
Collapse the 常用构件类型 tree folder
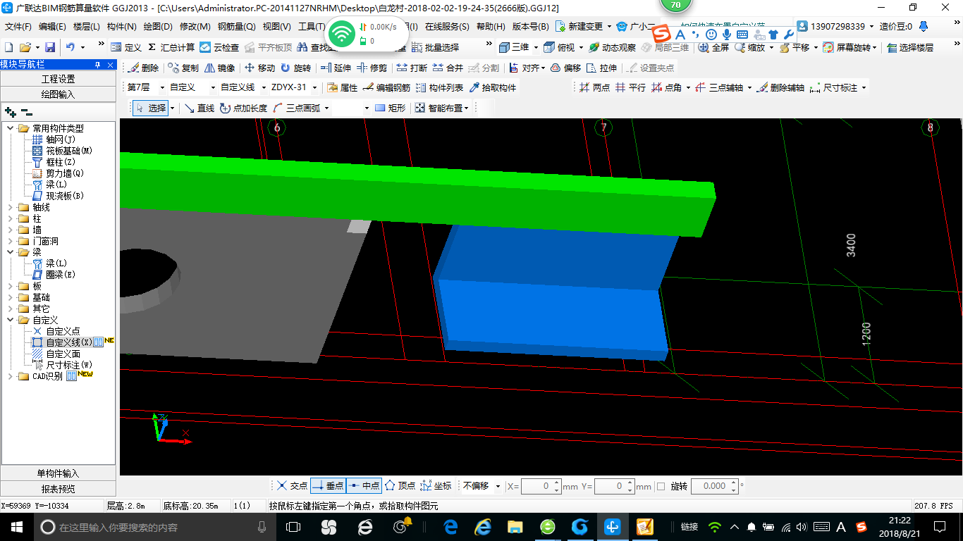[10, 128]
